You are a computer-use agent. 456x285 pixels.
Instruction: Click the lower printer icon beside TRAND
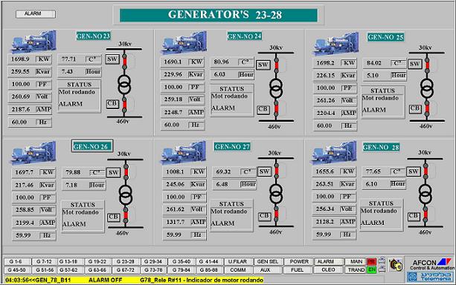(382, 269)
